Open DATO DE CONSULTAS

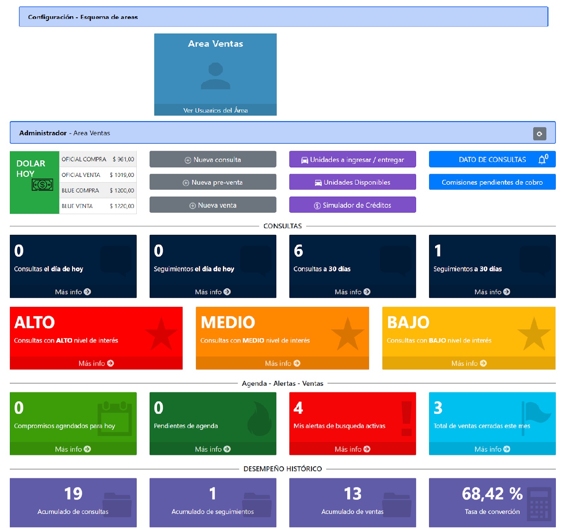492,159
